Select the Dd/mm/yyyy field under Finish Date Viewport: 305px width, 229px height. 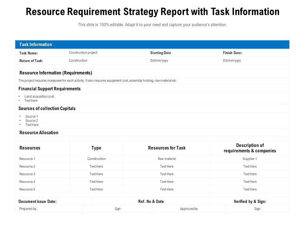[232, 61]
